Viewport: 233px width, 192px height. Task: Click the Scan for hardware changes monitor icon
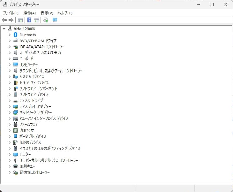[x=55, y=20]
